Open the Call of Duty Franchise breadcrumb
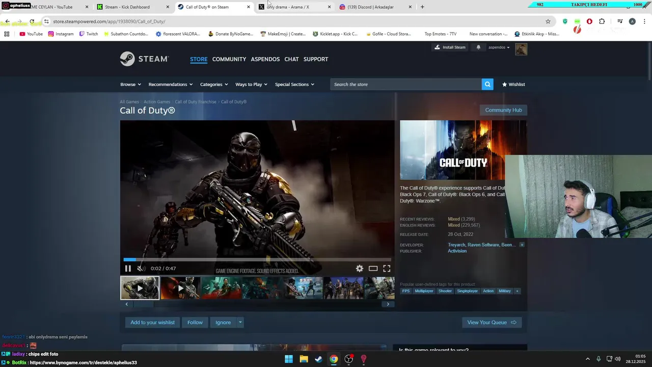 (x=196, y=102)
